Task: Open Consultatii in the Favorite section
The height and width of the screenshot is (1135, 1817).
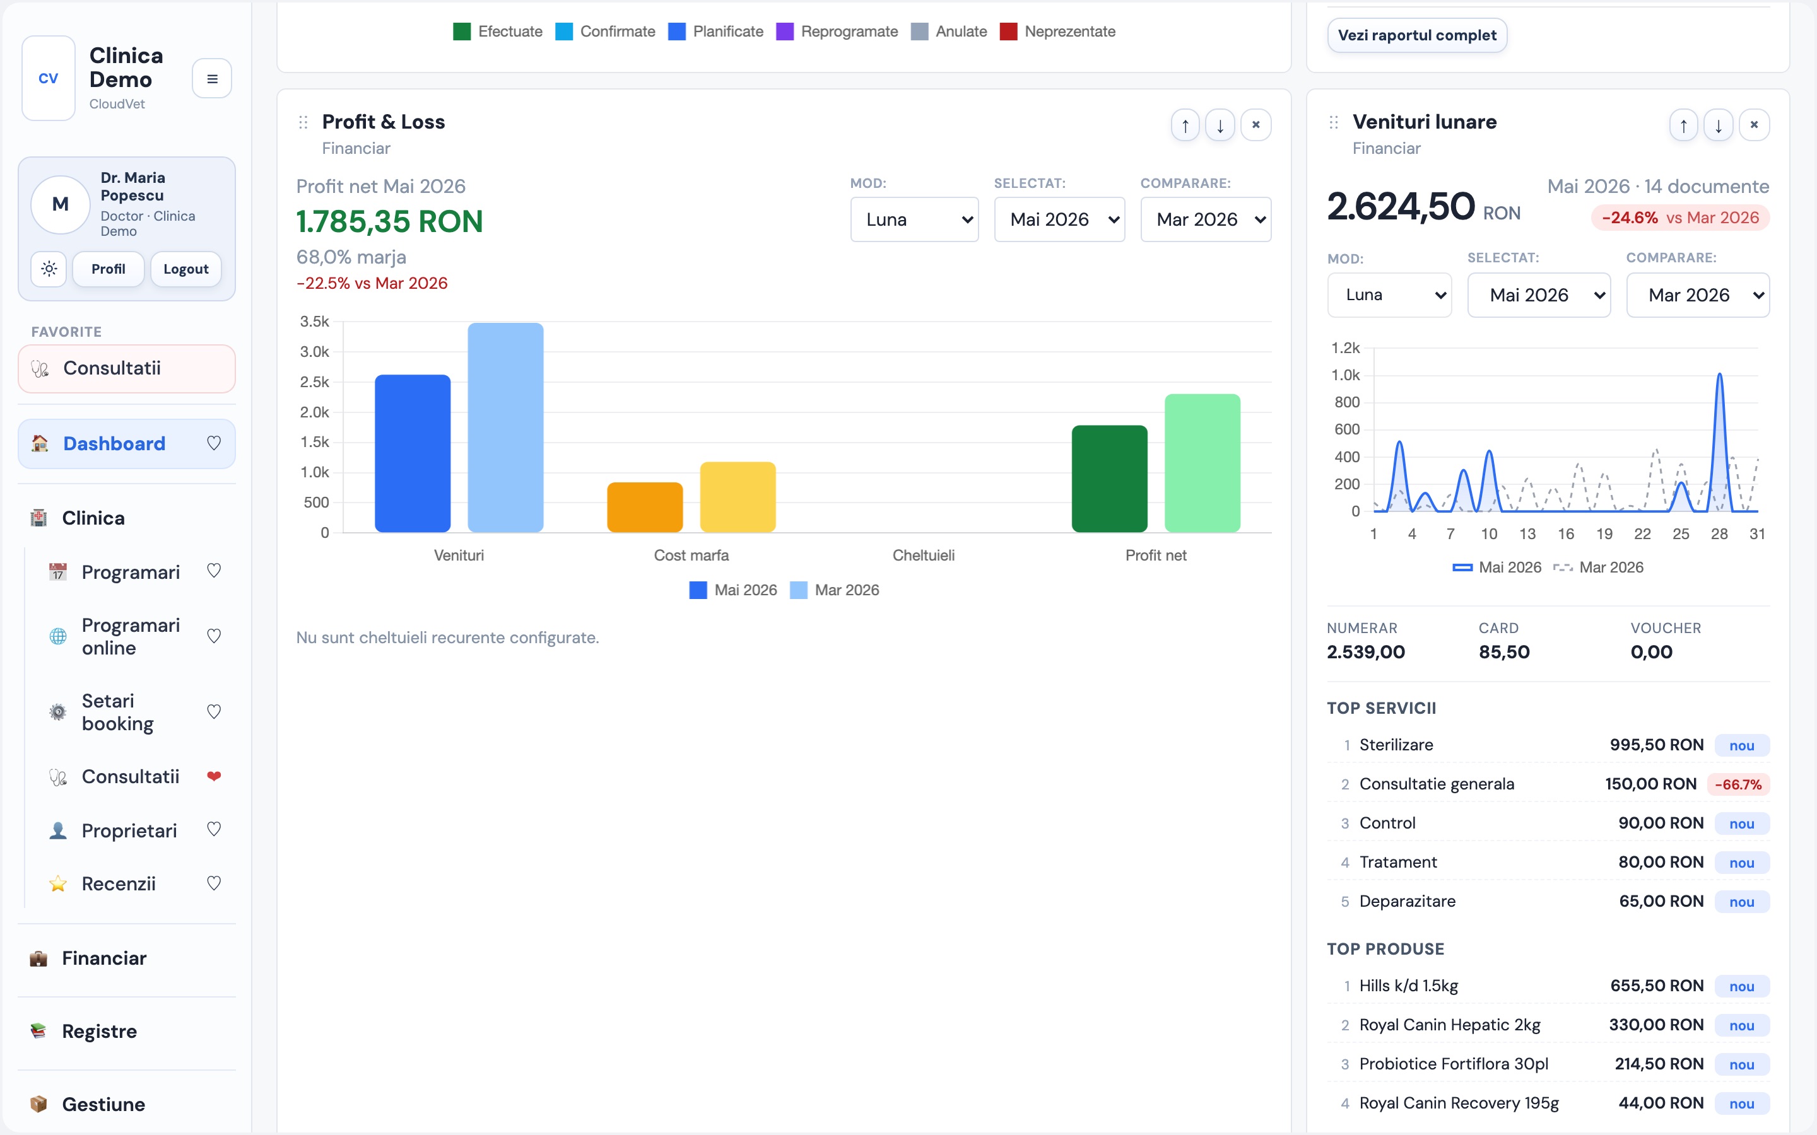Action: pyautogui.click(x=127, y=369)
